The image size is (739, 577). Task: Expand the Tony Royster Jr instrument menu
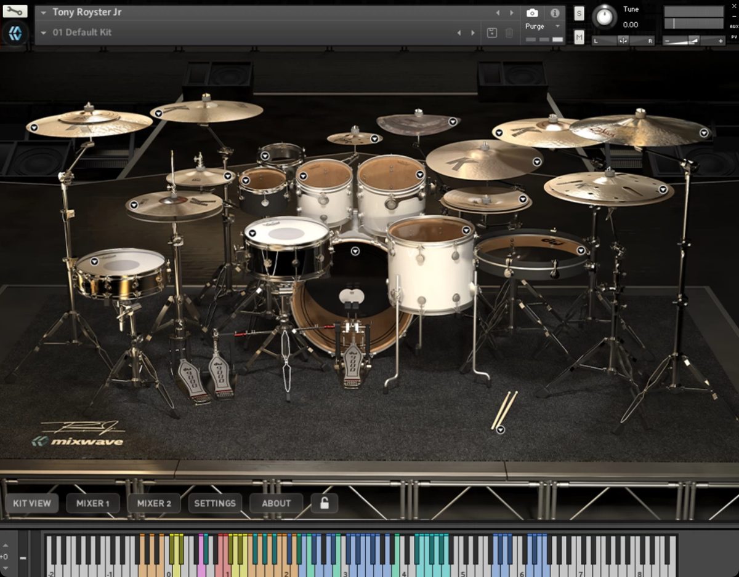44,12
